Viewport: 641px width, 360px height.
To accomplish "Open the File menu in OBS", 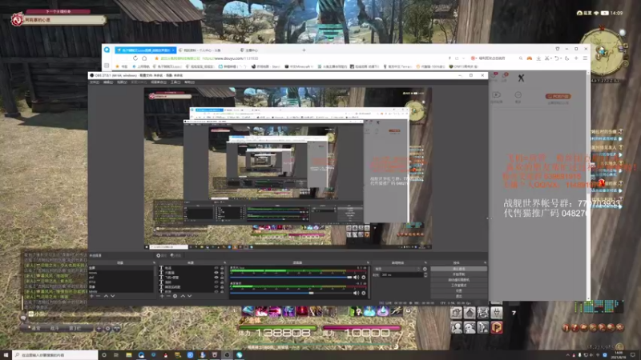I will tap(95, 82).
